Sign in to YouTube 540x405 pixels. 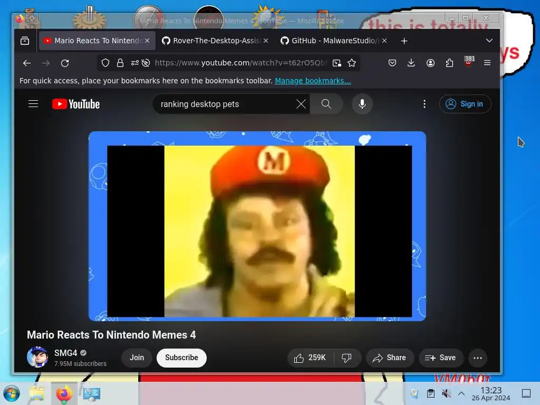[465, 104]
